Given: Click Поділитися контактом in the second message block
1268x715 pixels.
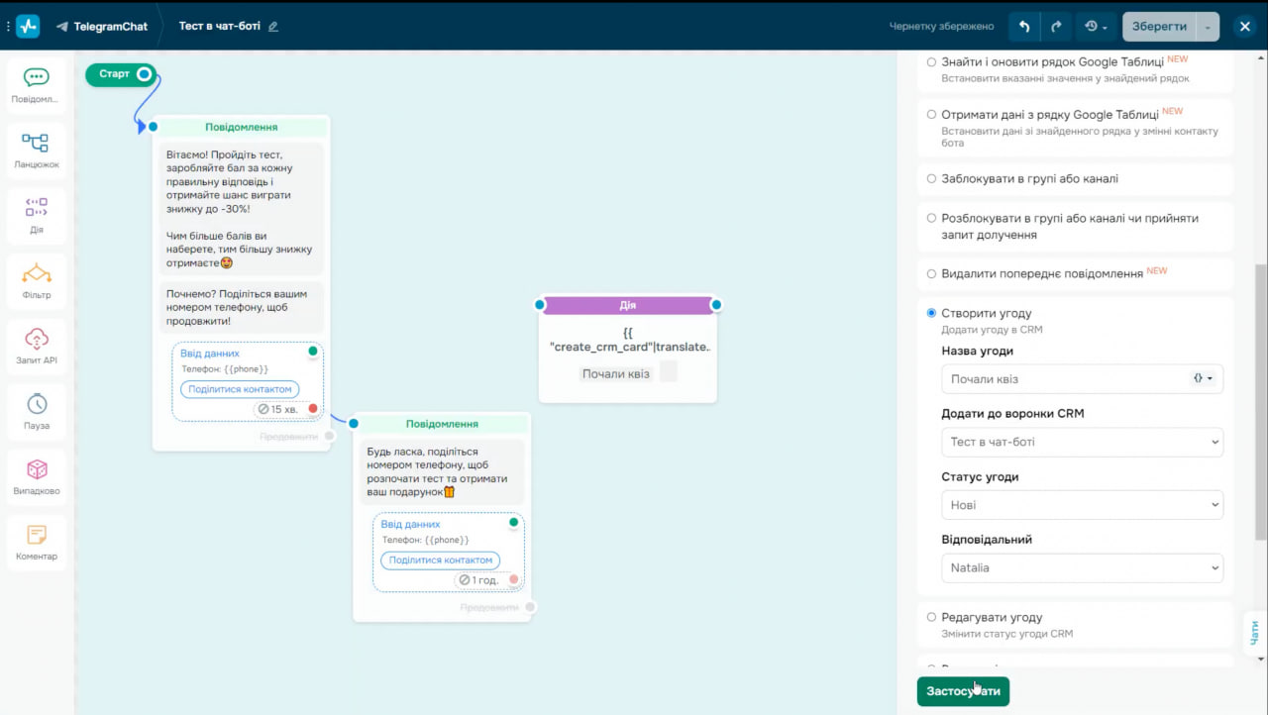Looking at the screenshot, I should coord(440,561).
